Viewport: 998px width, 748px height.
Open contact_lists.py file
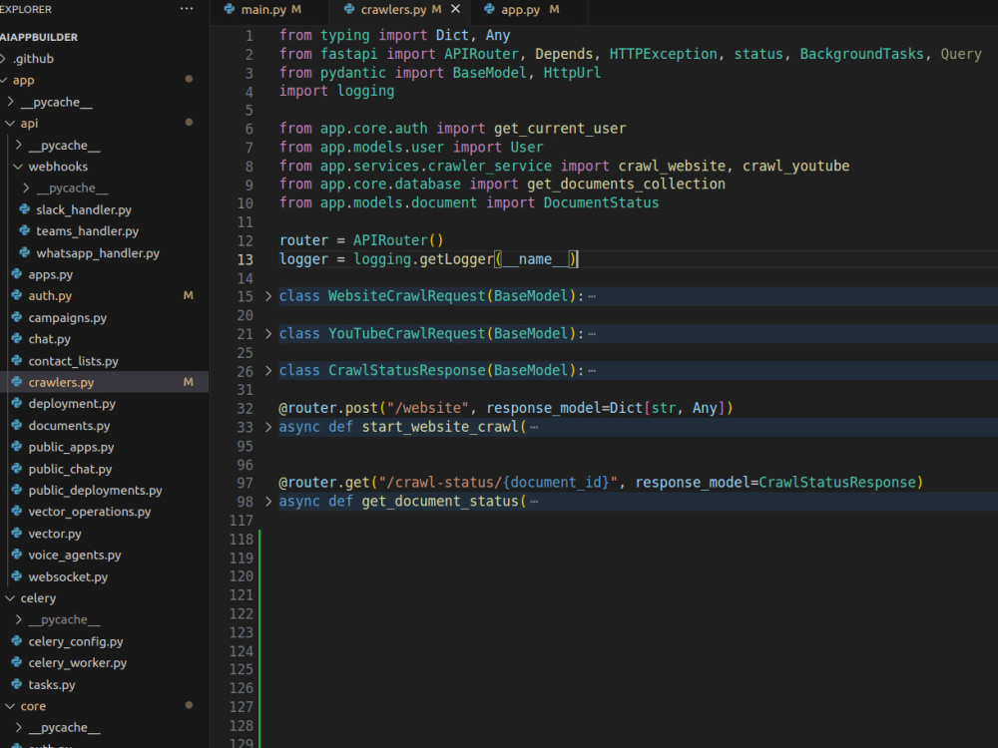tap(73, 361)
